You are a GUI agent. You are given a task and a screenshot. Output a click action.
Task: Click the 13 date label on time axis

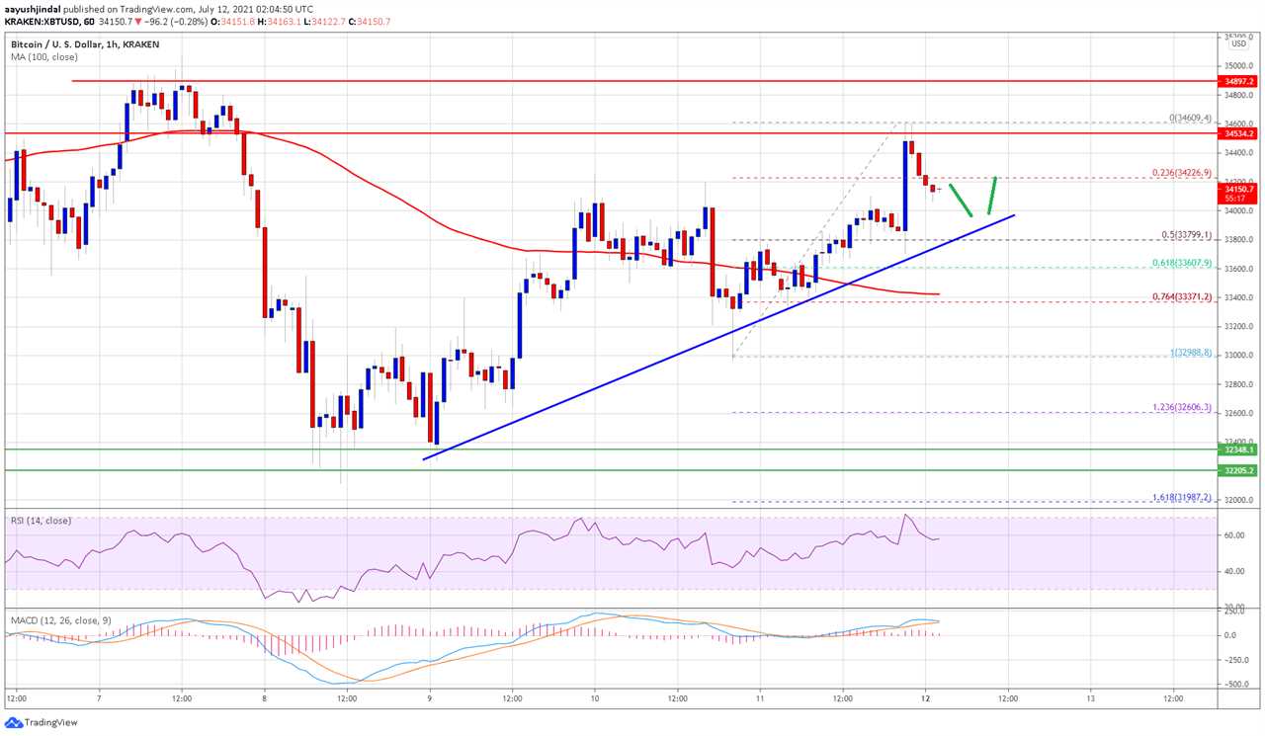coord(1089,698)
